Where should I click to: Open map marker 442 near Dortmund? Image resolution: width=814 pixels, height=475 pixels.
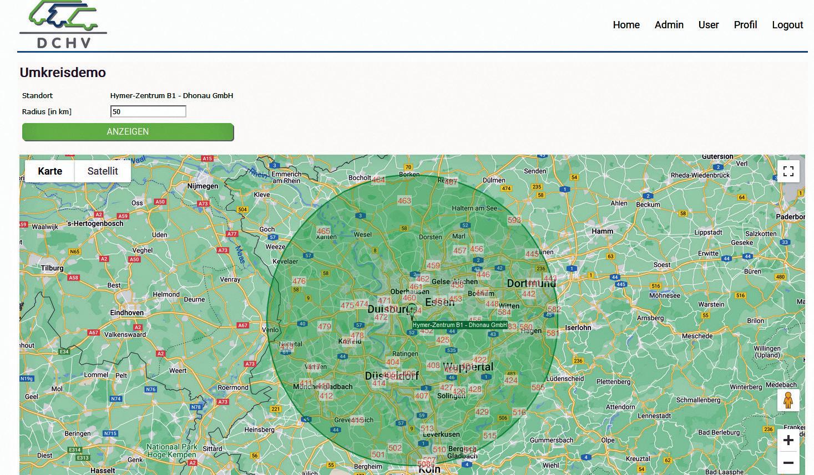[x=529, y=294]
